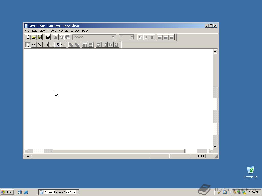Select the Ellipse drawing tool
Viewport: 262px width, 196px height.
[63, 45]
